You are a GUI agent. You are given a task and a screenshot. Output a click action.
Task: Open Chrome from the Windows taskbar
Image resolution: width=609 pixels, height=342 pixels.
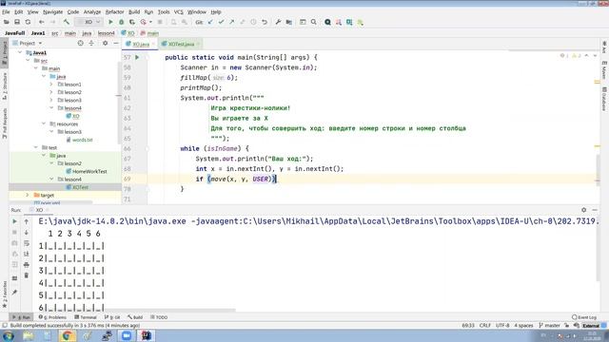tap(67, 335)
